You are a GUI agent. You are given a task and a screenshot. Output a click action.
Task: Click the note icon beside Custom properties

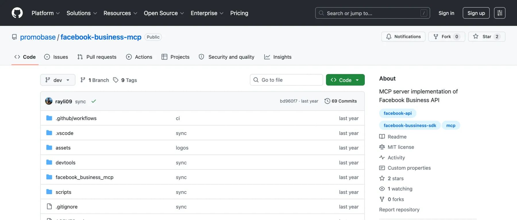coord(382,168)
